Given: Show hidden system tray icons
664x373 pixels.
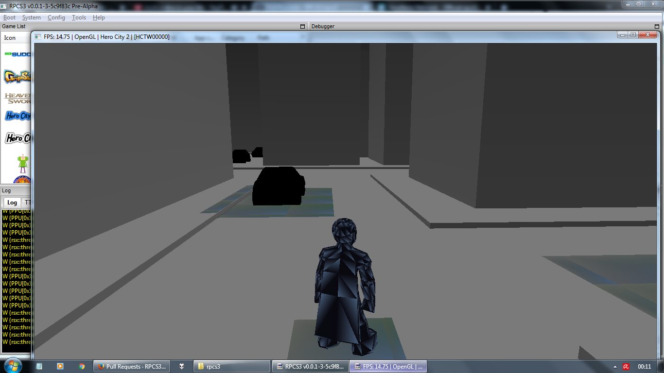Looking at the screenshot, I should pos(615,367).
